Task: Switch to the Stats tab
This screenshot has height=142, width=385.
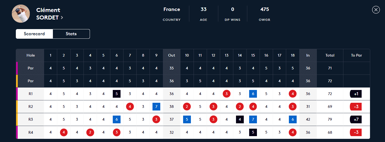Action: (71, 34)
